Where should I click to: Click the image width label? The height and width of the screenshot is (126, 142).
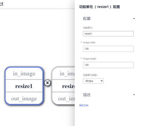click(89, 43)
